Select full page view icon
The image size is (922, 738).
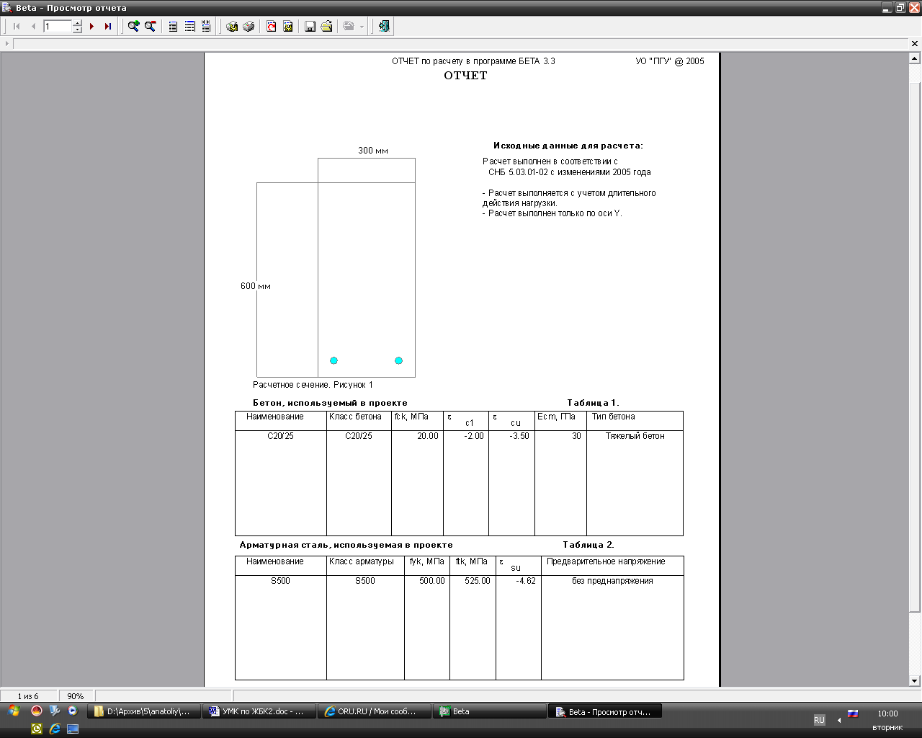point(173,27)
